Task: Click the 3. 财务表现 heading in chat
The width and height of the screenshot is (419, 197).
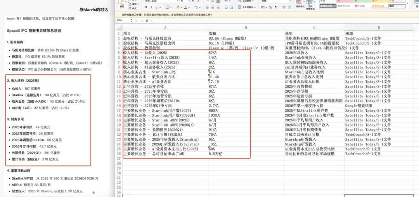Action: [15, 119]
